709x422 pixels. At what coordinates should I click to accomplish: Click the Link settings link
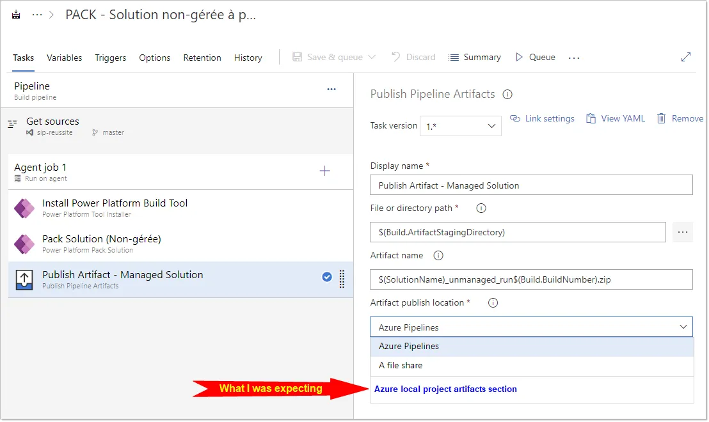[x=542, y=118]
